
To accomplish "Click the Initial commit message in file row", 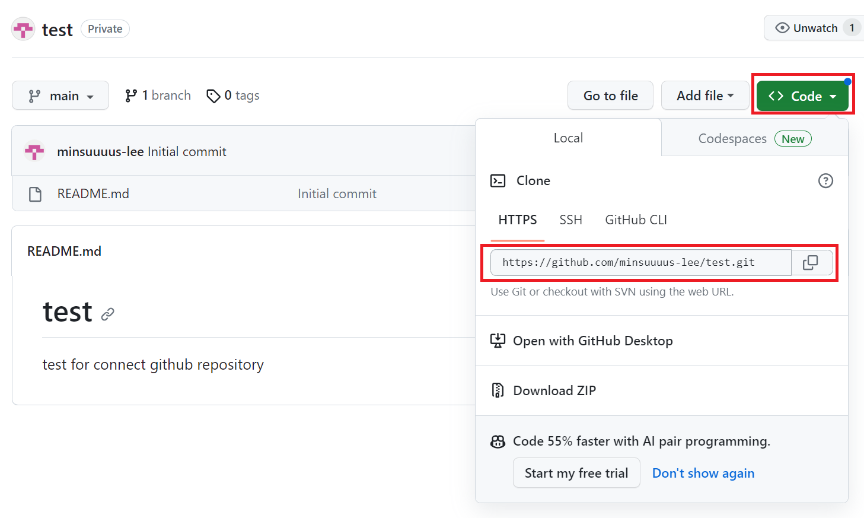I will [337, 194].
